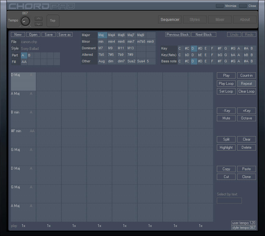Select the B min chord block
The width and height of the screenshot is (265, 236).
(x=23, y=118)
